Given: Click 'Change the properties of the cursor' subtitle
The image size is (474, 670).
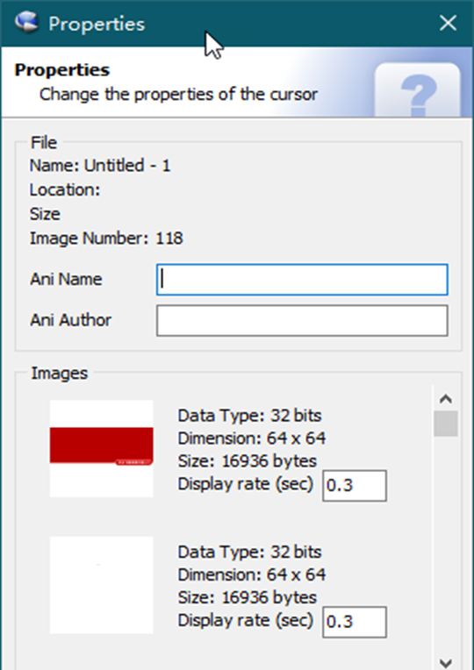Looking at the screenshot, I should (x=178, y=94).
